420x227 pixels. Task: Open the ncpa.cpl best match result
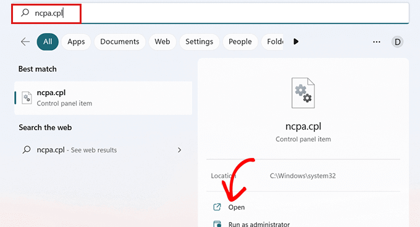[x=103, y=98]
